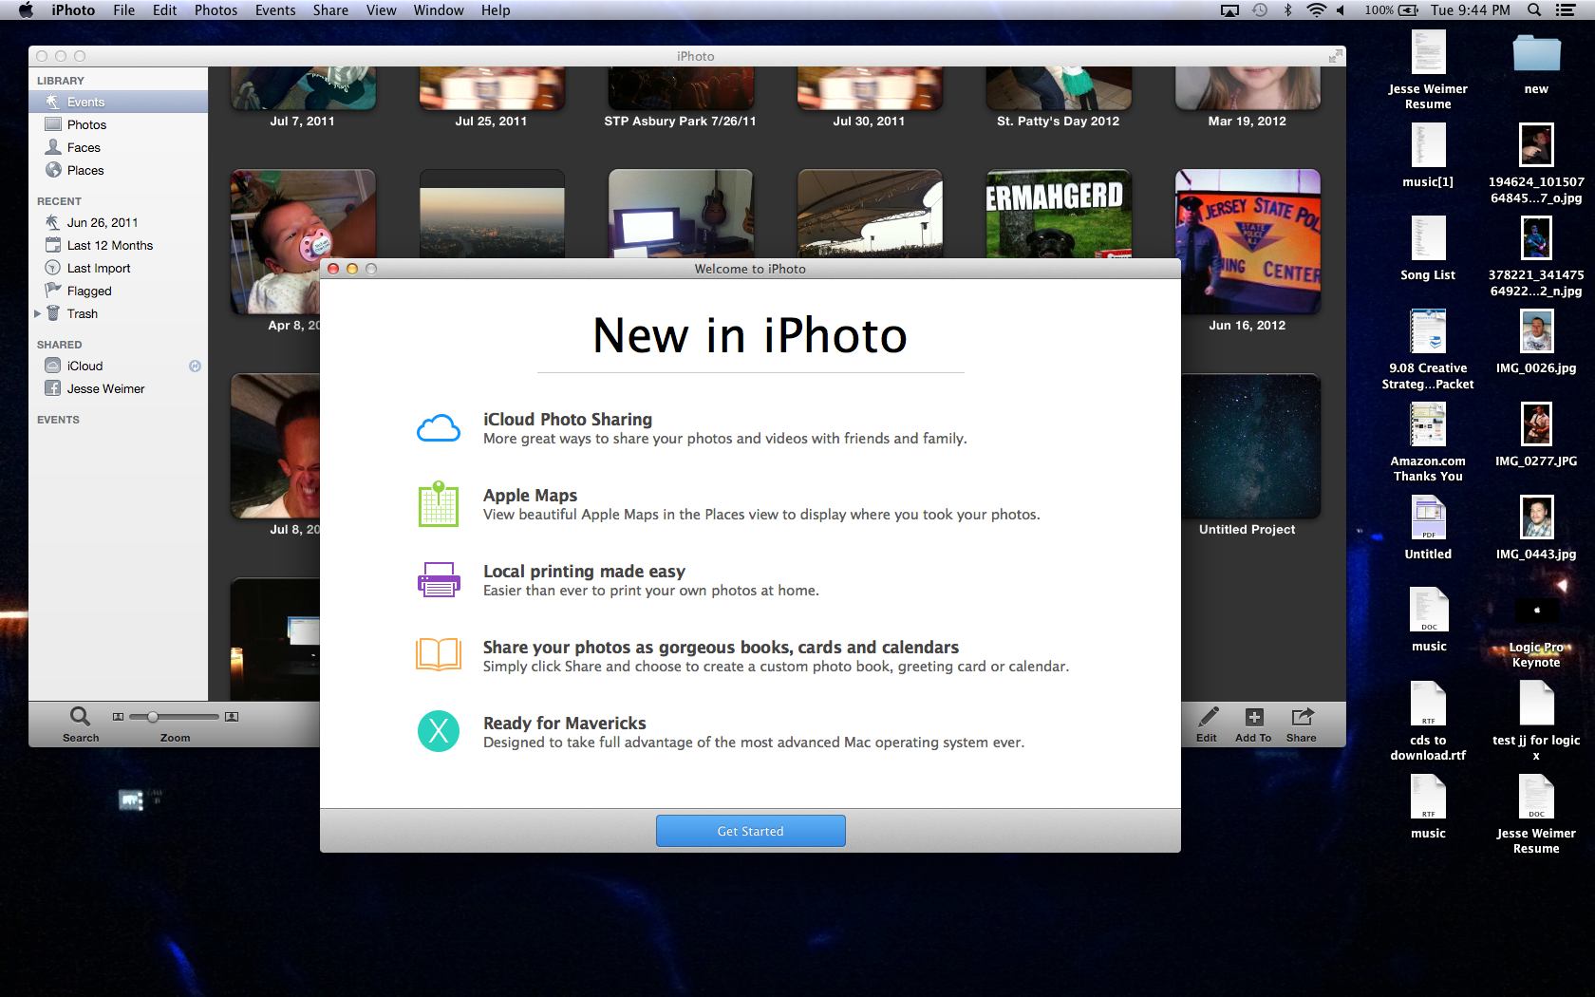
Task: Select iCloud under Shared
Action: tap(118, 366)
